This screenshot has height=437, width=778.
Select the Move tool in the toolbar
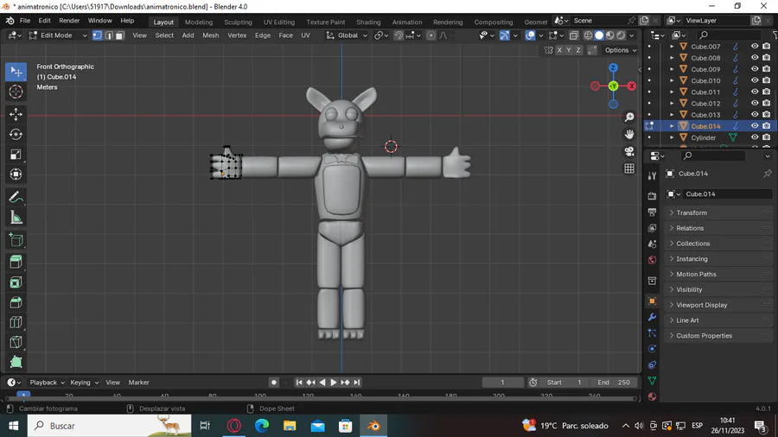point(16,114)
